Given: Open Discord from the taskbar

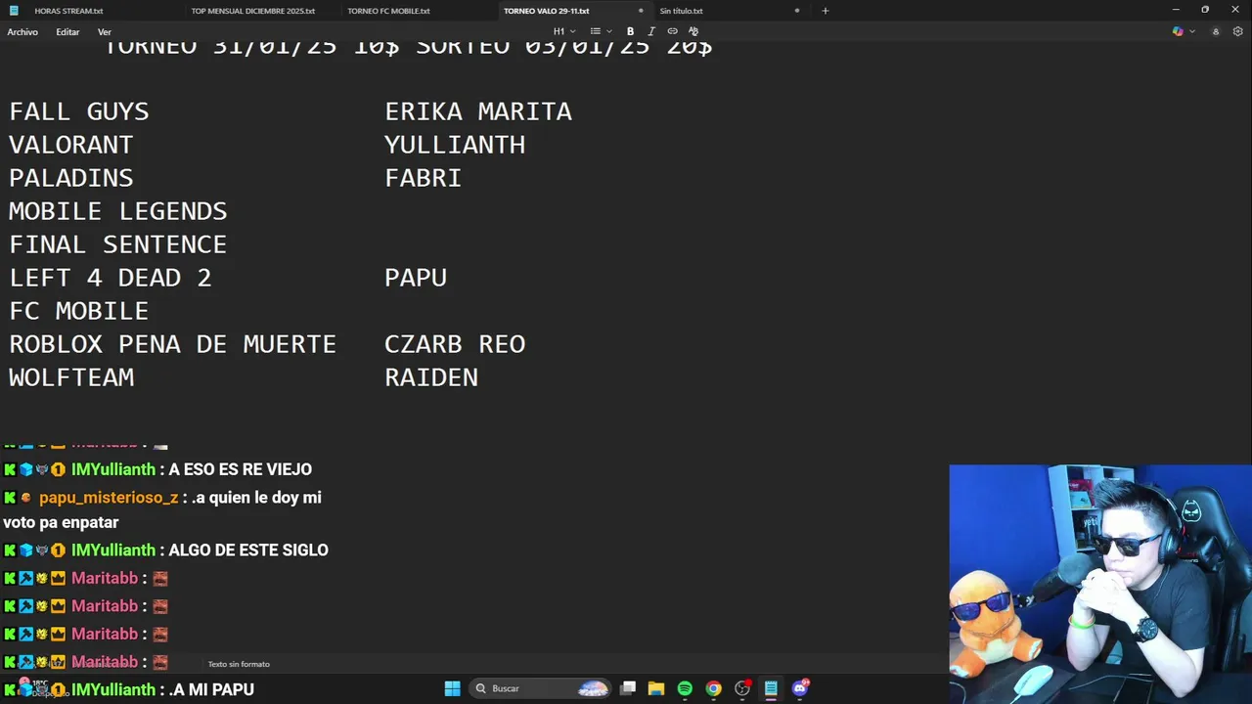Looking at the screenshot, I should (800, 688).
